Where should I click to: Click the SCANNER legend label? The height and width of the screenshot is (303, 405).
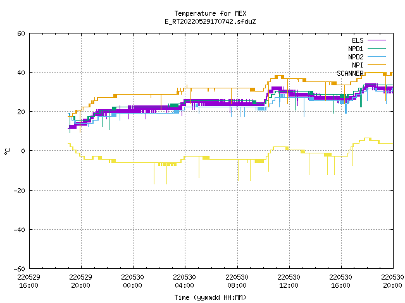pos(350,73)
